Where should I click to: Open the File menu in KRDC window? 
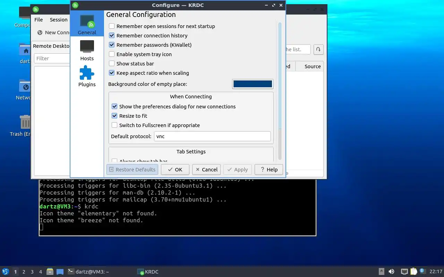[39, 20]
